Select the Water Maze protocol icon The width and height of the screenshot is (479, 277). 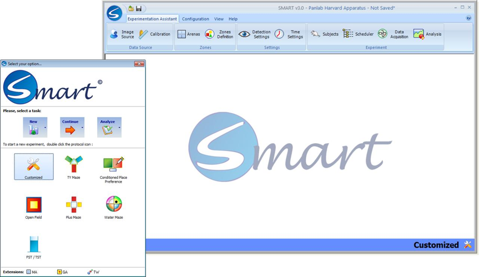(114, 208)
